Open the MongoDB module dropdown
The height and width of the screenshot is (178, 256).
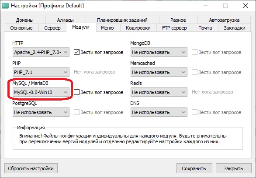(159, 52)
